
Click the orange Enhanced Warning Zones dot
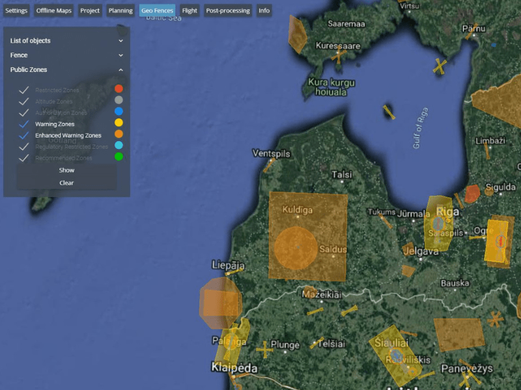pyautogui.click(x=119, y=134)
